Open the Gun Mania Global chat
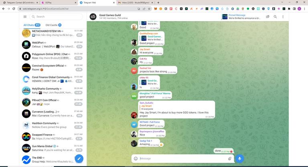Screen dimensions: 308x167 click(53, 148)
